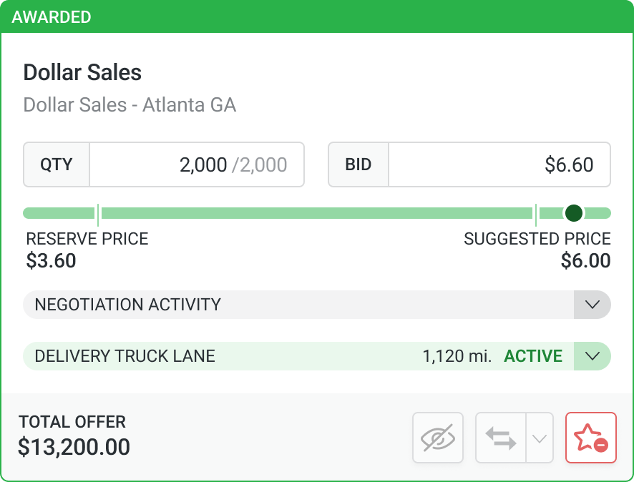Open the dropdown next to swap arrows

coord(540,438)
